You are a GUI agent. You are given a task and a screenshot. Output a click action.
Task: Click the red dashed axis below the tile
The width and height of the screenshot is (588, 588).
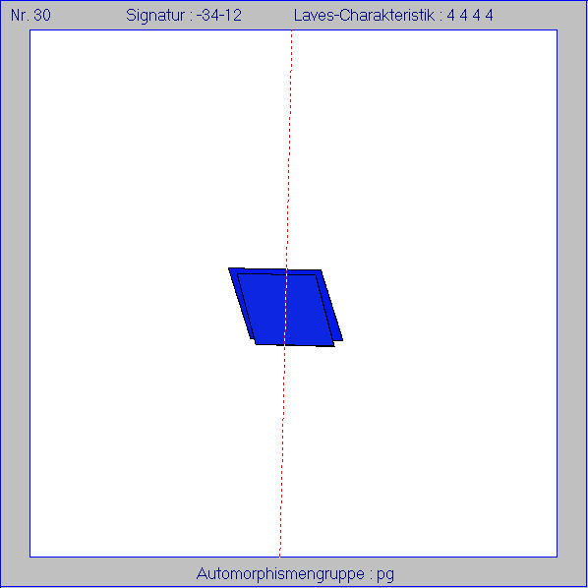(281, 450)
